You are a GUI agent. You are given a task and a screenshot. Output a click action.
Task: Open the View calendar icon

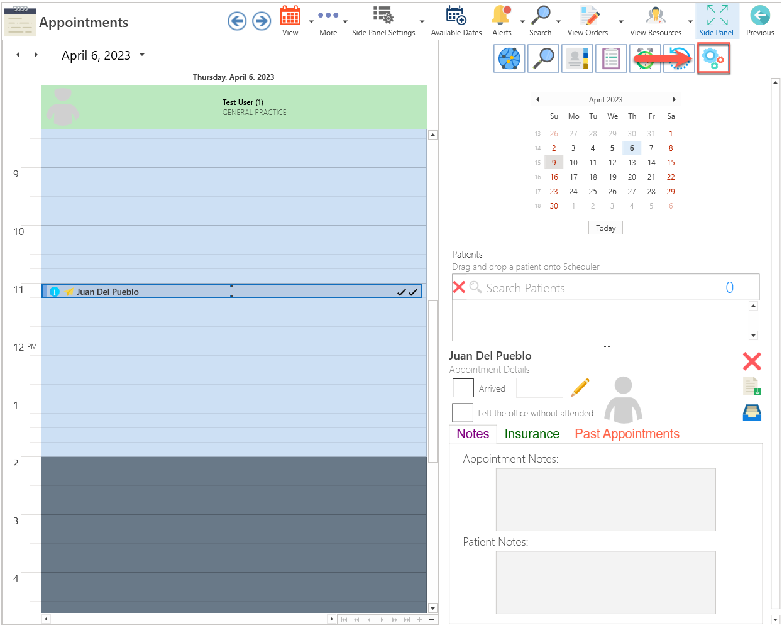290,15
